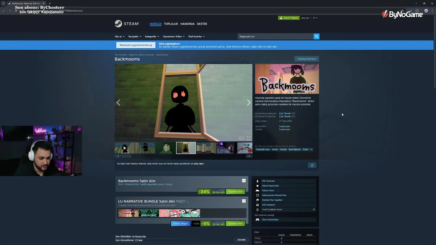This screenshot has height=245, width=436.
Task: Open the DESTEK page
Action: click(x=202, y=24)
